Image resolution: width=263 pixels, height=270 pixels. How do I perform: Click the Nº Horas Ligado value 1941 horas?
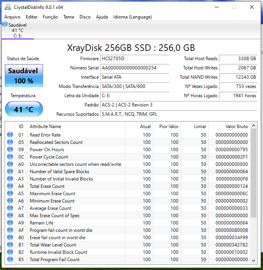[238, 96]
